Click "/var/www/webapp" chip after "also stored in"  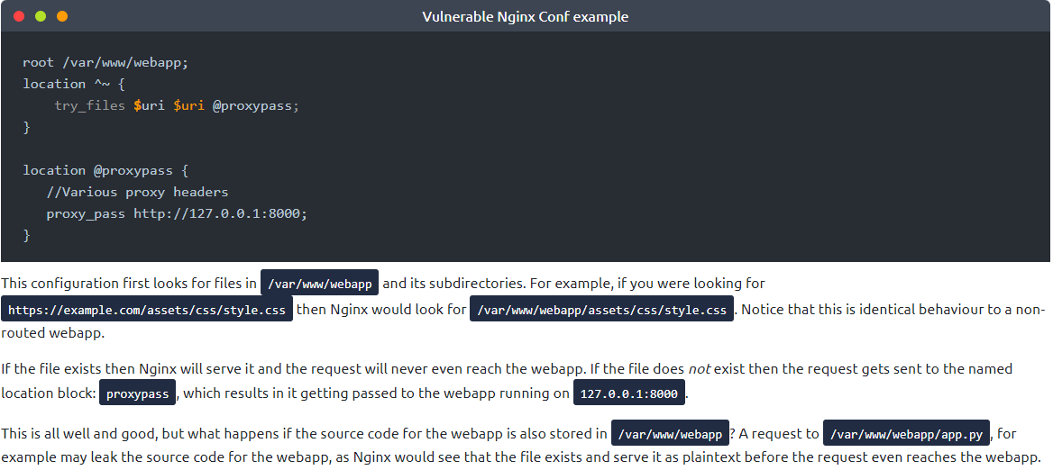670,435
